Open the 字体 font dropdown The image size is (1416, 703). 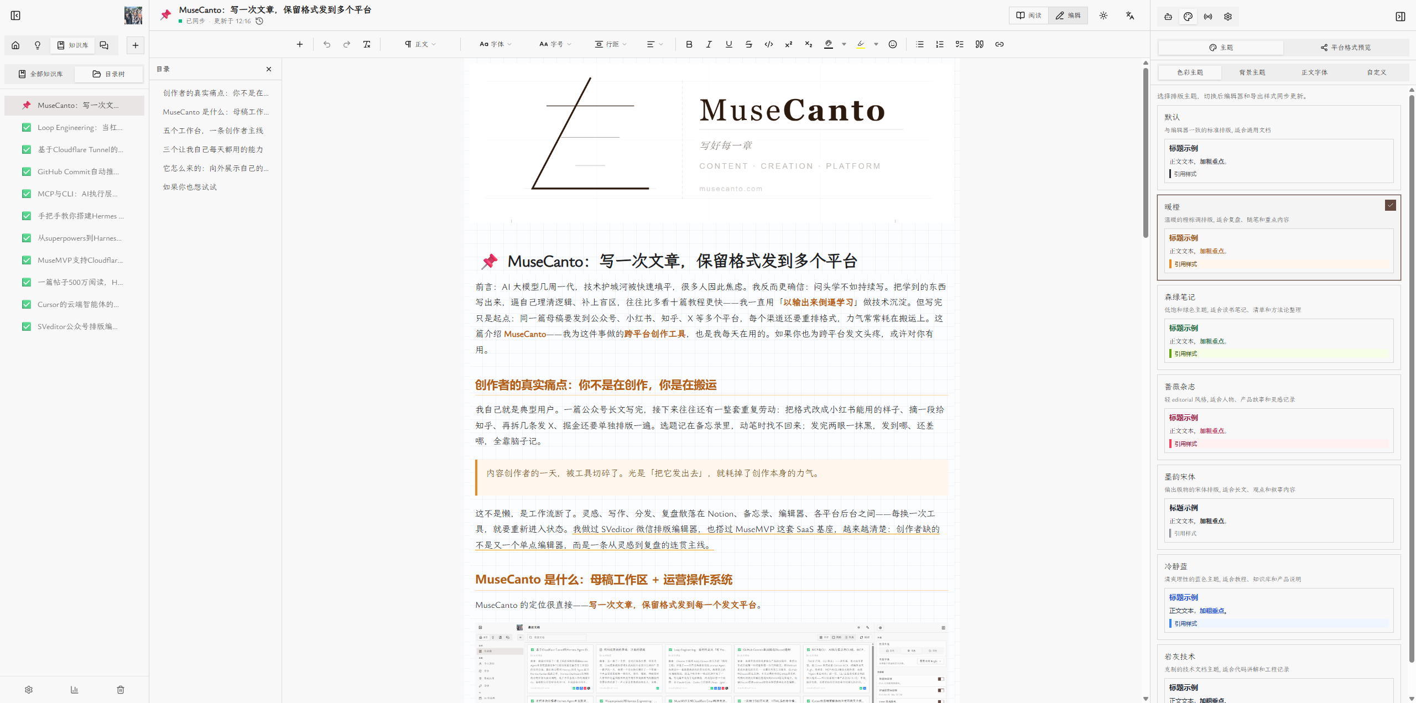pyautogui.click(x=496, y=44)
